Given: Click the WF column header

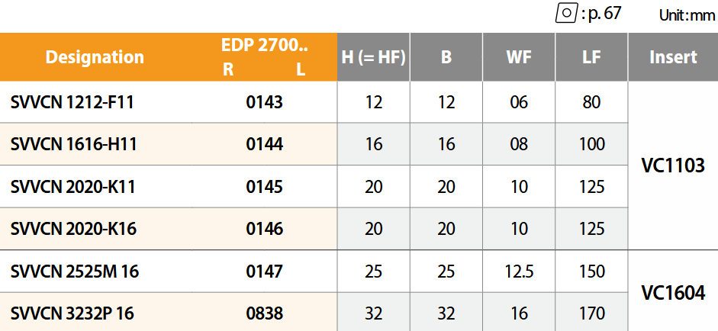Looking at the screenshot, I should click(519, 57).
